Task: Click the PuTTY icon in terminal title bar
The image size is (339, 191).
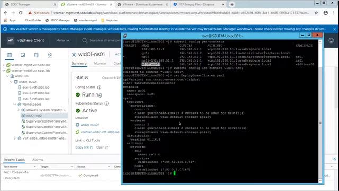Action: click(x=125, y=36)
